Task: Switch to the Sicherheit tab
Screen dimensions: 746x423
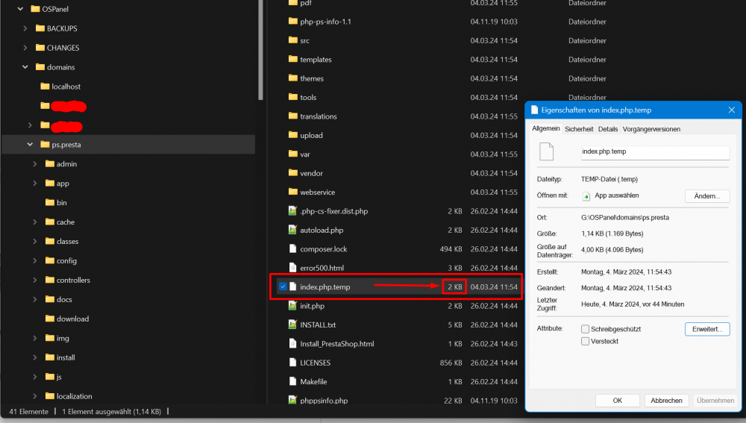Action: [x=579, y=129]
